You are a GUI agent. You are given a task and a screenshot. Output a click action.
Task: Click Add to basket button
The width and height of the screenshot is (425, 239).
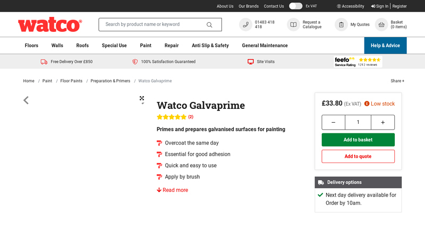(x=358, y=140)
